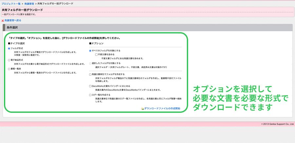Check 発議文書単位でフォルダを作成する

point(90,74)
